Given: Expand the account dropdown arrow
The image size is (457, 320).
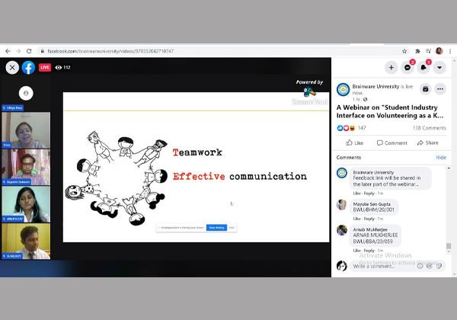Looking at the screenshot, I should coord(440,67).
